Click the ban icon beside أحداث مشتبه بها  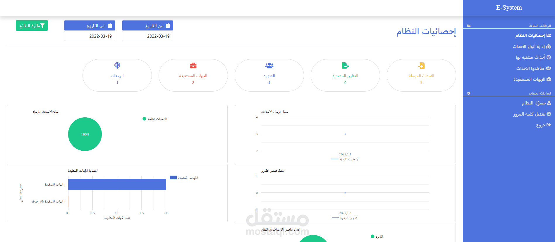pos(549,57)
